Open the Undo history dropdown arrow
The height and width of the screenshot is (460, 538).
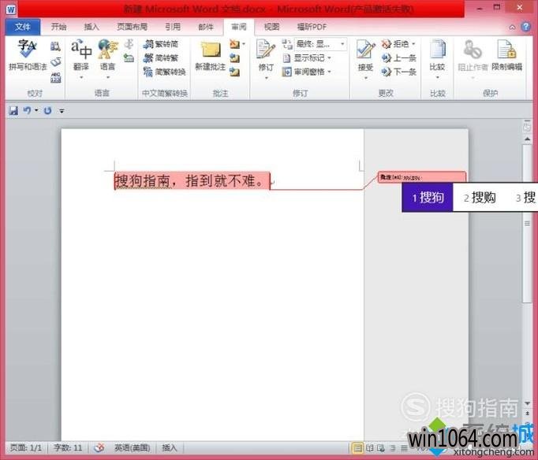(36, 110)
